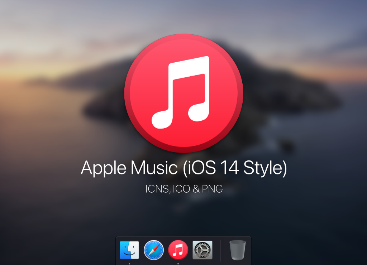The height and width of the screenshot is (265, 367).
Task: Open the Music app in the dock
Action: (x=178, y=251)
